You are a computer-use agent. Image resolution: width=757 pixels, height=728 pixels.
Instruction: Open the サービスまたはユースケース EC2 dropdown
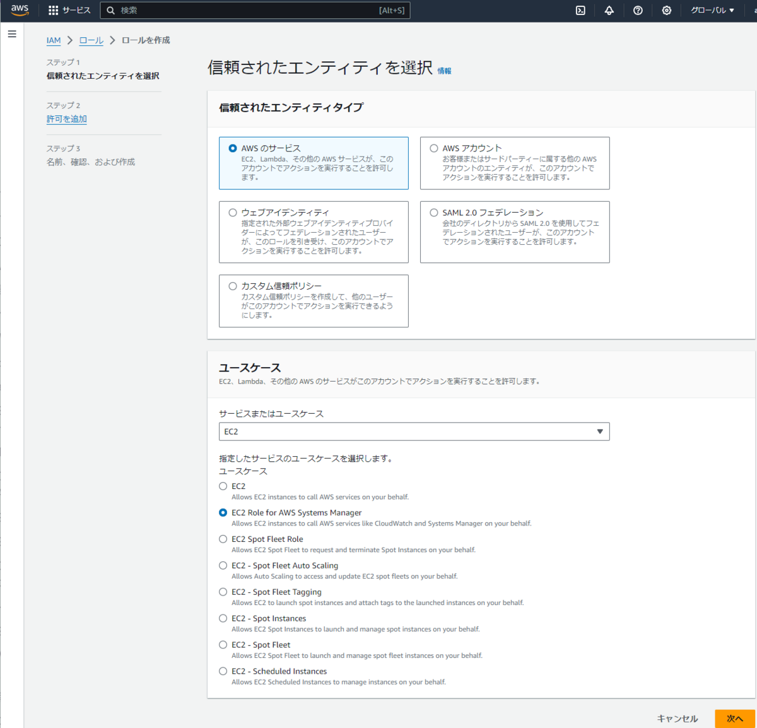(414, 432)
